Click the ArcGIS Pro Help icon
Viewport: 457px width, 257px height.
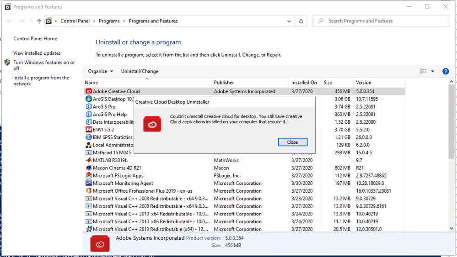tap(89, 114)
